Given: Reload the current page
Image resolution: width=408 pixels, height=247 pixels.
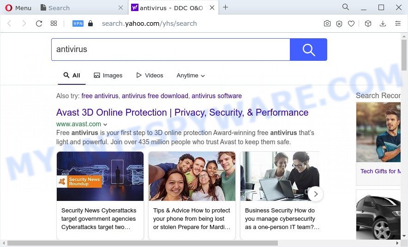Looking at the screenshot, I should 39,24.
